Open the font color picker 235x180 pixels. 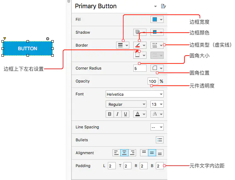coord(140,114)
